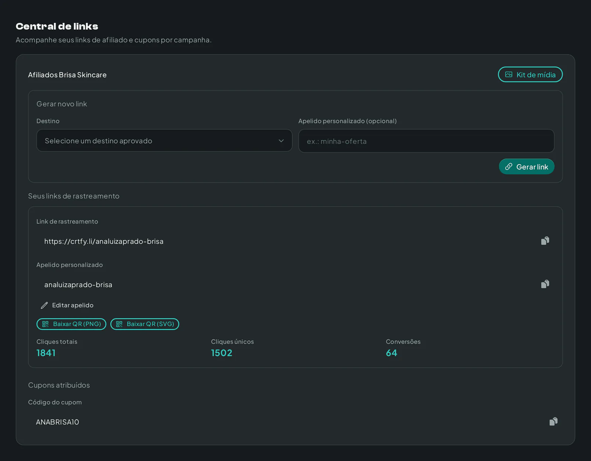This screenshot has width=591, height=461.
Task: Click the QR icon in Baixar QR (SVG)
Action: point(119,324)
